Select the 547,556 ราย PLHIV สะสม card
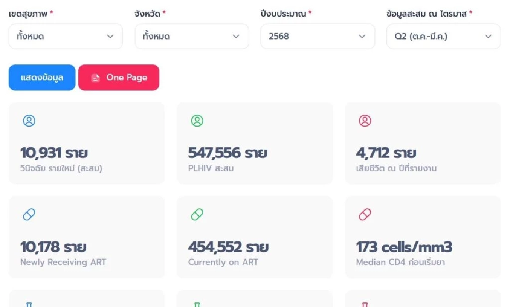 point(255,143)
